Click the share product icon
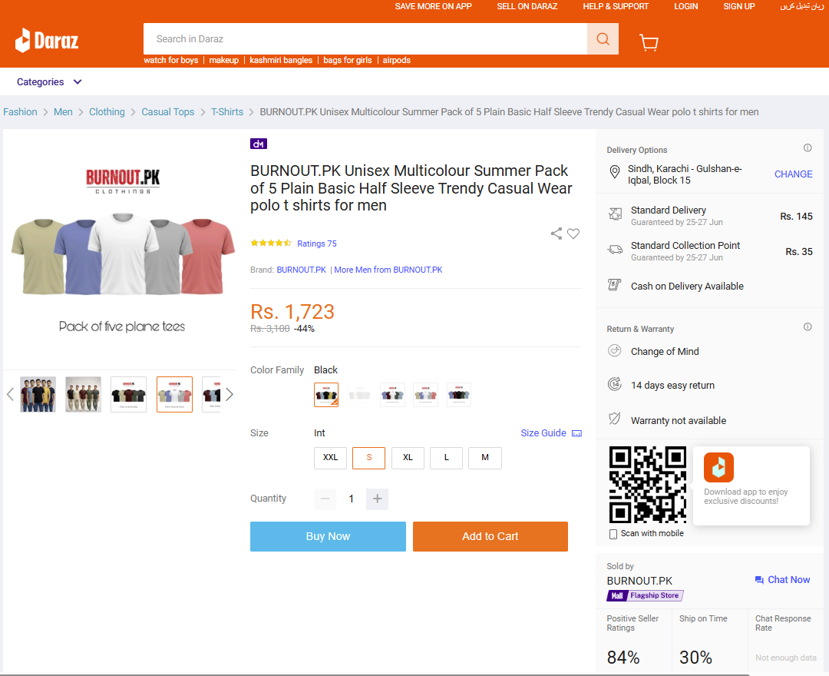The image size is (829, 676). point(557,234)
